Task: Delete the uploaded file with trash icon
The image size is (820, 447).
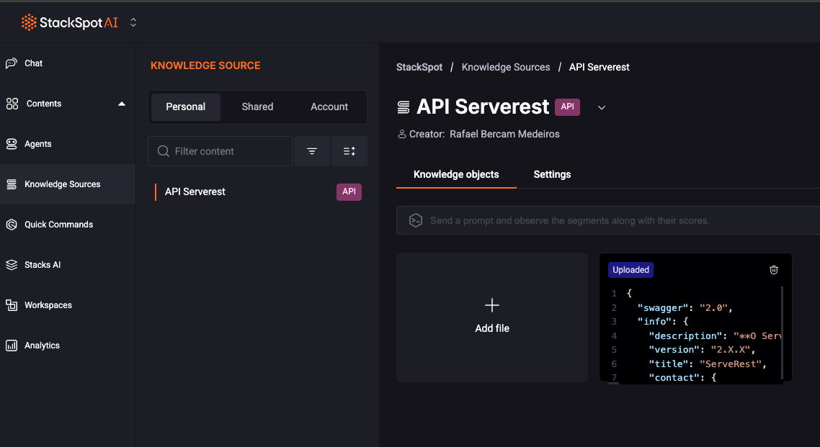Action: pos(774,270)
